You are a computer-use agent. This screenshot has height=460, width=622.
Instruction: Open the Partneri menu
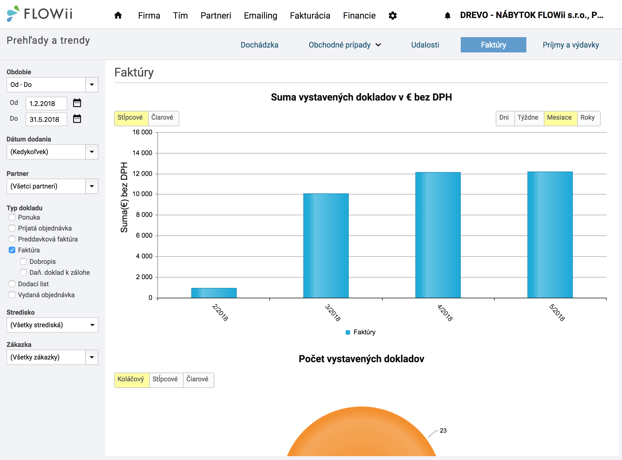coord(216,16)
